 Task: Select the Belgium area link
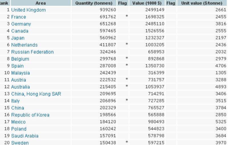click(20, 59)
